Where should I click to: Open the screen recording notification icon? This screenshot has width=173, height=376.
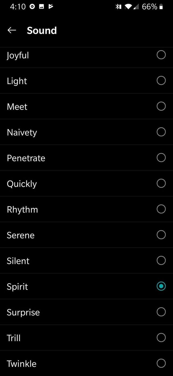click(x=32, y=6)
